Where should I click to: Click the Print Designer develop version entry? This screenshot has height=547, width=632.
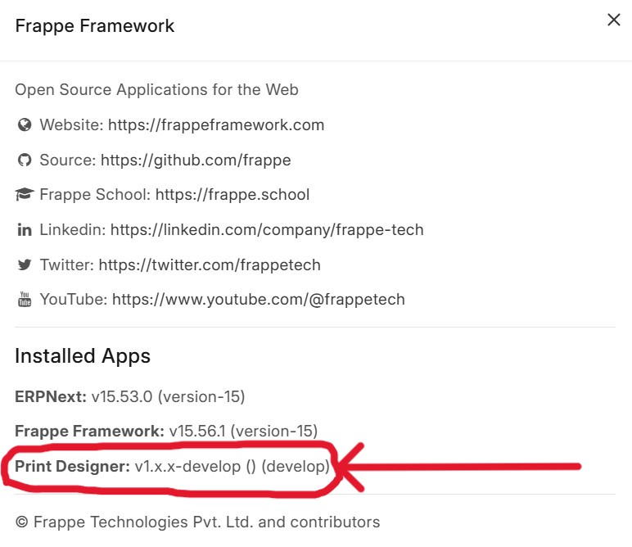point(172,467)
